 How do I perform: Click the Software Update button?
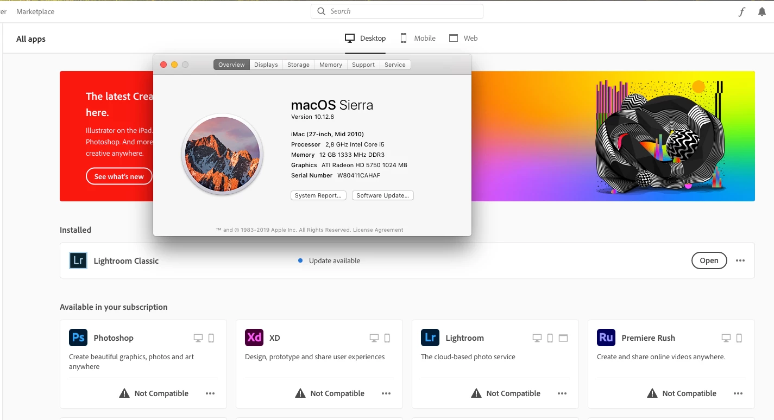coord(383,195)
